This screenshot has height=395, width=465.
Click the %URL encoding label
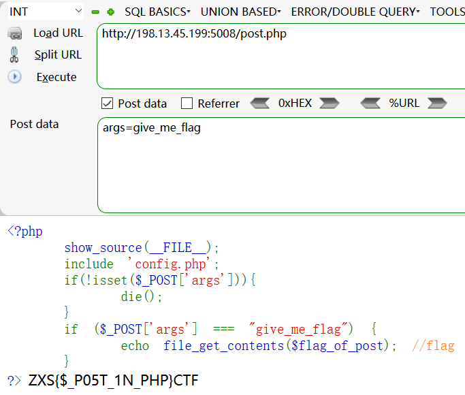point(404,104)
